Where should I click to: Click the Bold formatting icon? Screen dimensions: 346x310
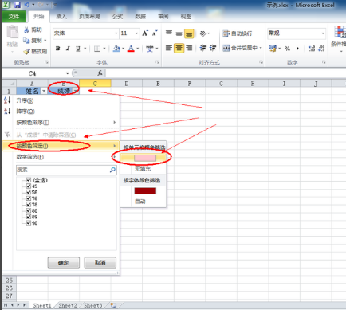pos(57,49)
